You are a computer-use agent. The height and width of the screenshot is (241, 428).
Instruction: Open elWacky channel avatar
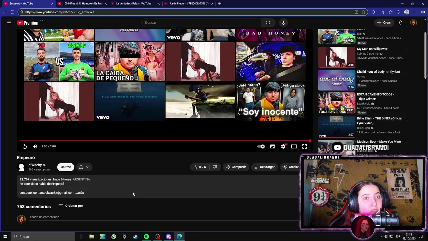[21, 167]
